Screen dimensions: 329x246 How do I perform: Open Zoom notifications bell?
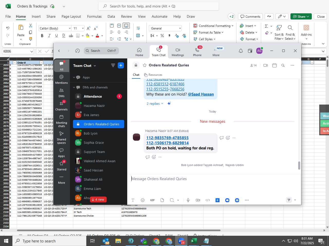click(x=241, y=51)
